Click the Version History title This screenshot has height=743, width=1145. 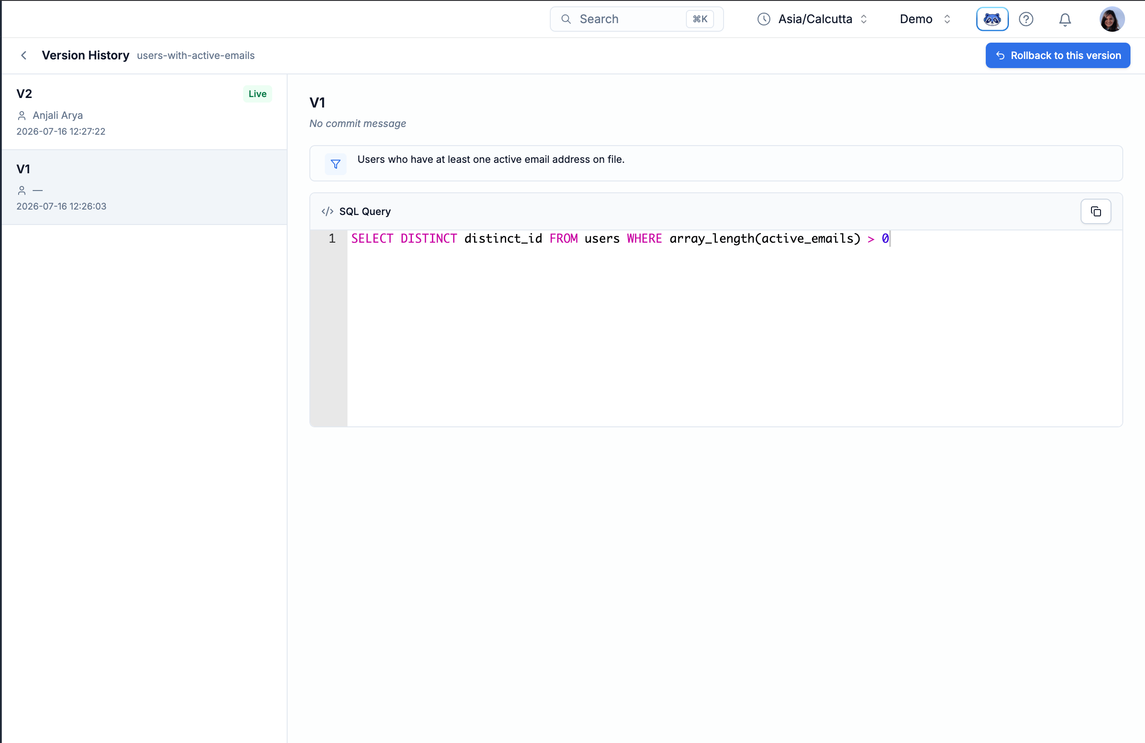(x=86, y=55)
